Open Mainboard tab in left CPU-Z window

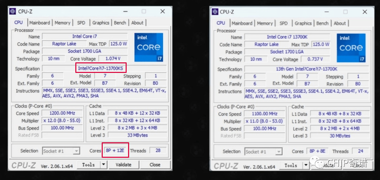pyautogui.click(x=39, y=23)
